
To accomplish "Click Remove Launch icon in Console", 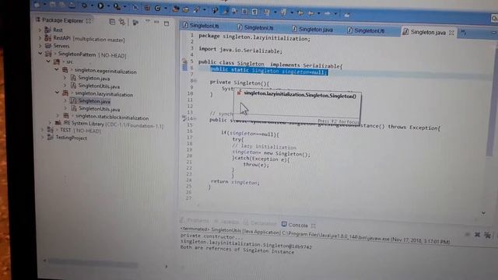I will tap(477, 235).
